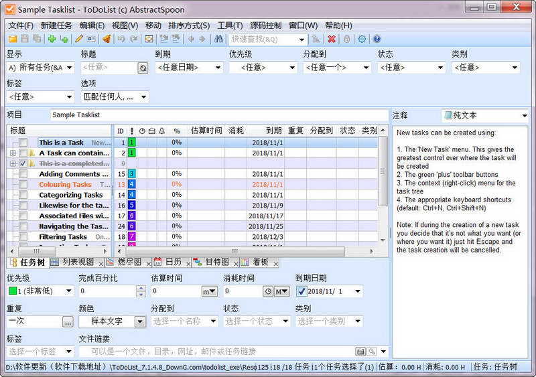Click the browse file link disk icon
536x377 pixels.
[360, 352]
